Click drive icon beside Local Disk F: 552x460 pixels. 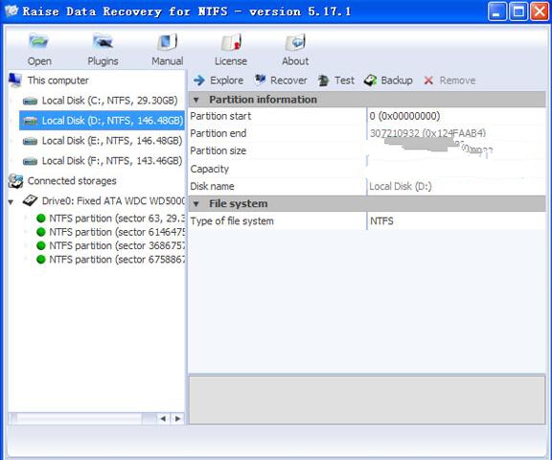tap(30, 162)
